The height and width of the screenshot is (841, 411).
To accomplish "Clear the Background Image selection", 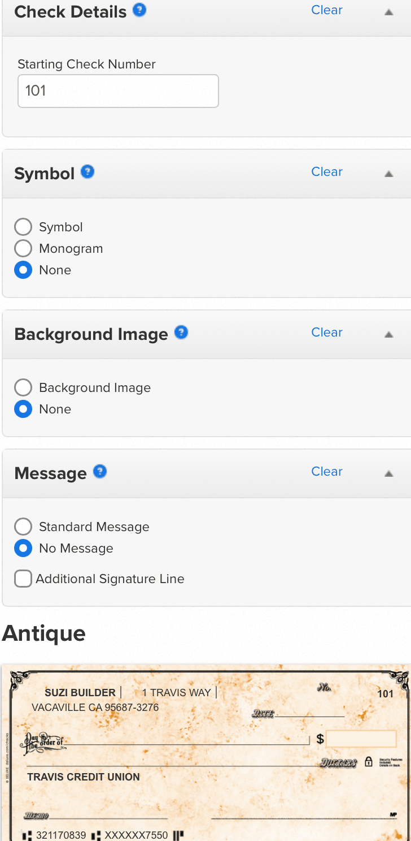I will coord(327,333).
